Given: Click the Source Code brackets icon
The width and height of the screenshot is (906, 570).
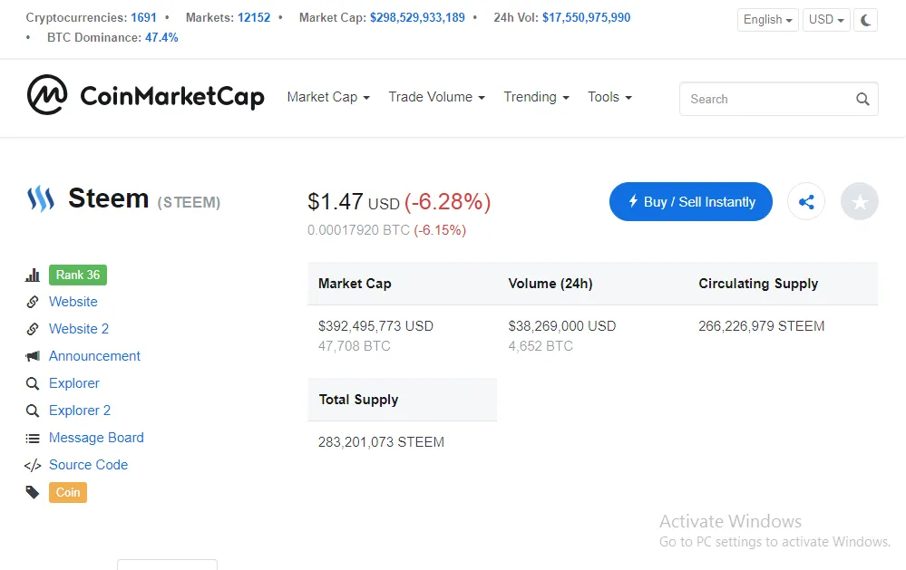Looking at the screenshot, I should point(33,466).
